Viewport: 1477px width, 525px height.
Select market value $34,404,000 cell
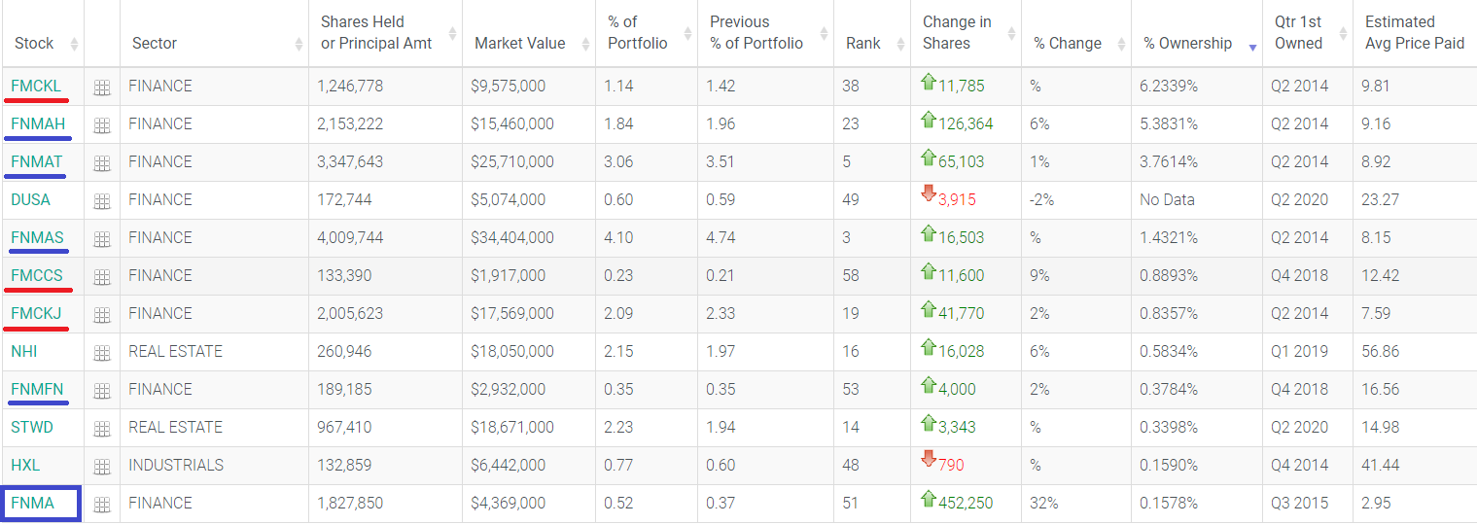(529, 237)
